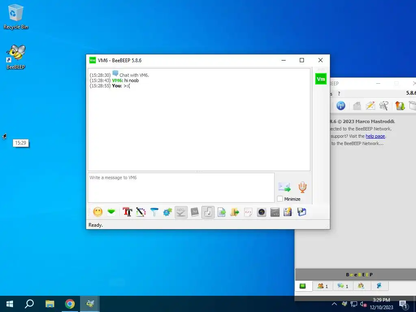Click the 'hi noob' message from VM6
The image size is (416, 312).
(131, 80)
